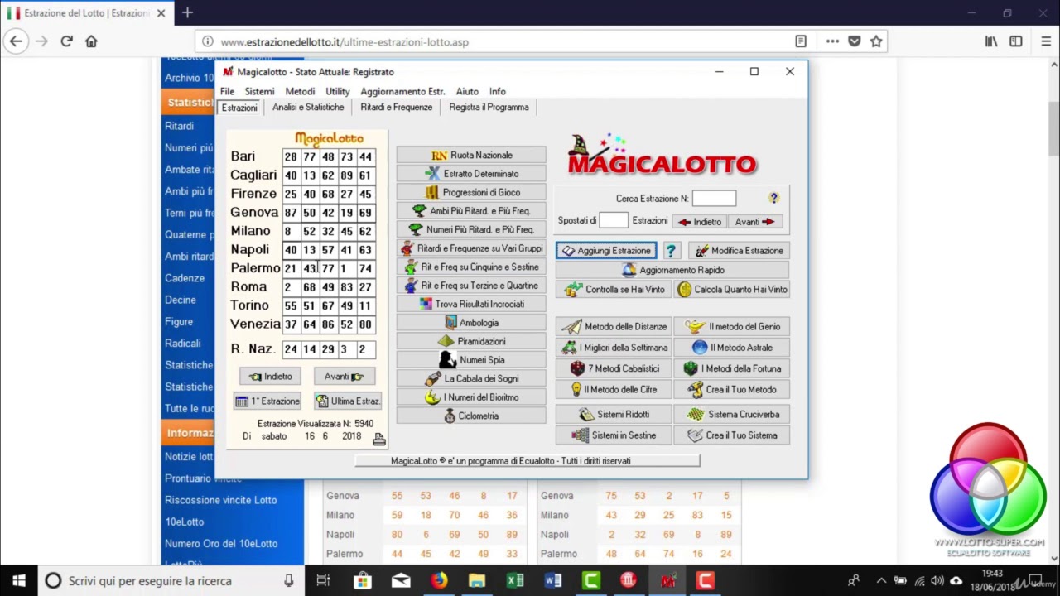This screenshot has height=596, width=1060.
Task: Click the red-arrow Indietro button beside Estrazioni
Action: [700, 222]
